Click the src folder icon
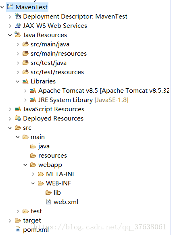Image resolution: width=171 pixels, height=235 pixels. click(x=18, y=128)
